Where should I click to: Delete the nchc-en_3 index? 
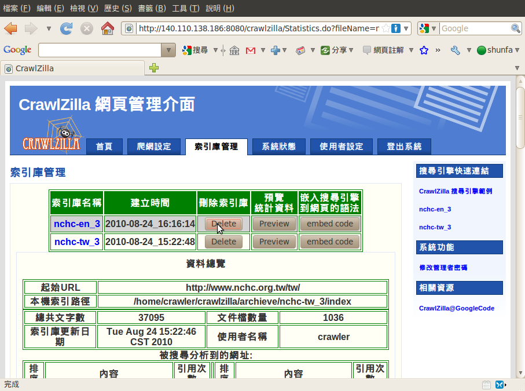[x=223, y=224]
